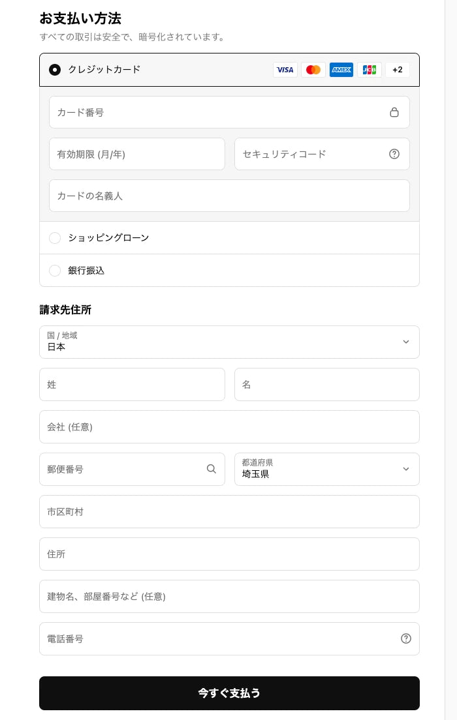The image size is (457, 720).
Task: Click the American Express logo
Action: point(341,70)
